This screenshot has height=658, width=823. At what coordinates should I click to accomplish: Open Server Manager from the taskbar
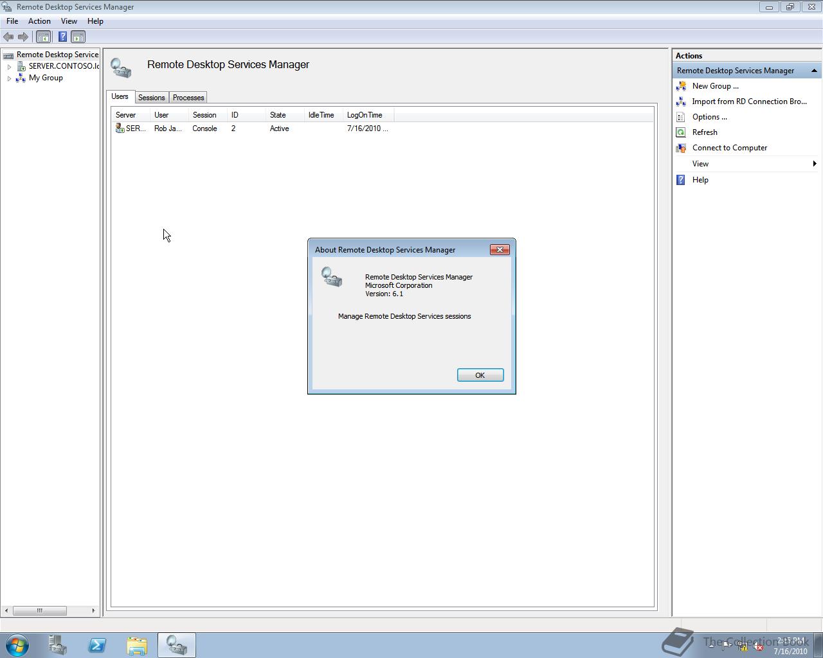coord(58,645)
